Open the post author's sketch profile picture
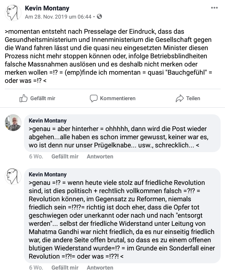This screenshot has height=274, width=225. point(13,13)
